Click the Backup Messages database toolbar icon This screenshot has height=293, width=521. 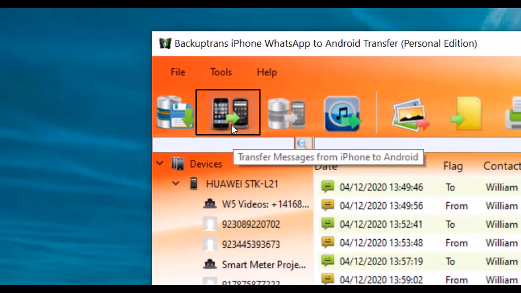(x=175, y=113)
